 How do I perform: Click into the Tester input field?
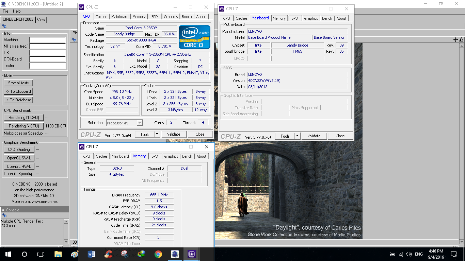[47, 66]
